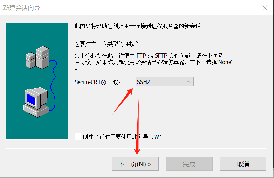This screenshot has width=274, height=178.
Task: Click the small keyboard base of the computer icon
Action: (36, 111)
